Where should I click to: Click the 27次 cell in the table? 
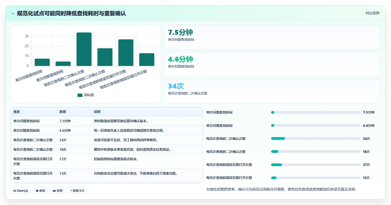click(x=63, y=159)
